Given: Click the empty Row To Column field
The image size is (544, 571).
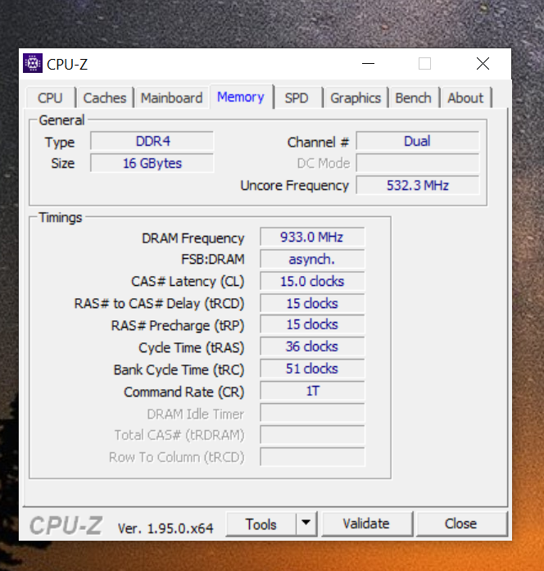Looking at the screenshot, I should tap(312, 457).
